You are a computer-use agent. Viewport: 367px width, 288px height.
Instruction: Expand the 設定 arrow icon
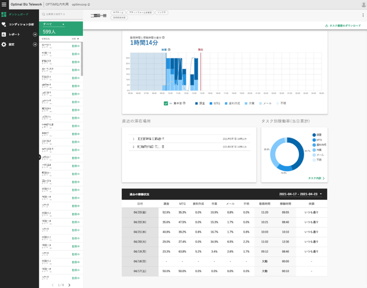pos(35,45)
